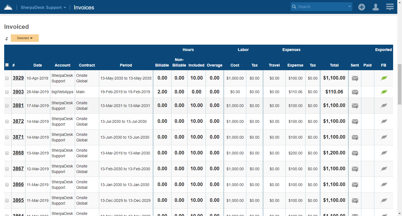Viewport: 402px width, 216px height.
Task: Click the 10-Apr-2019 date cell
Action: [37, 78]
